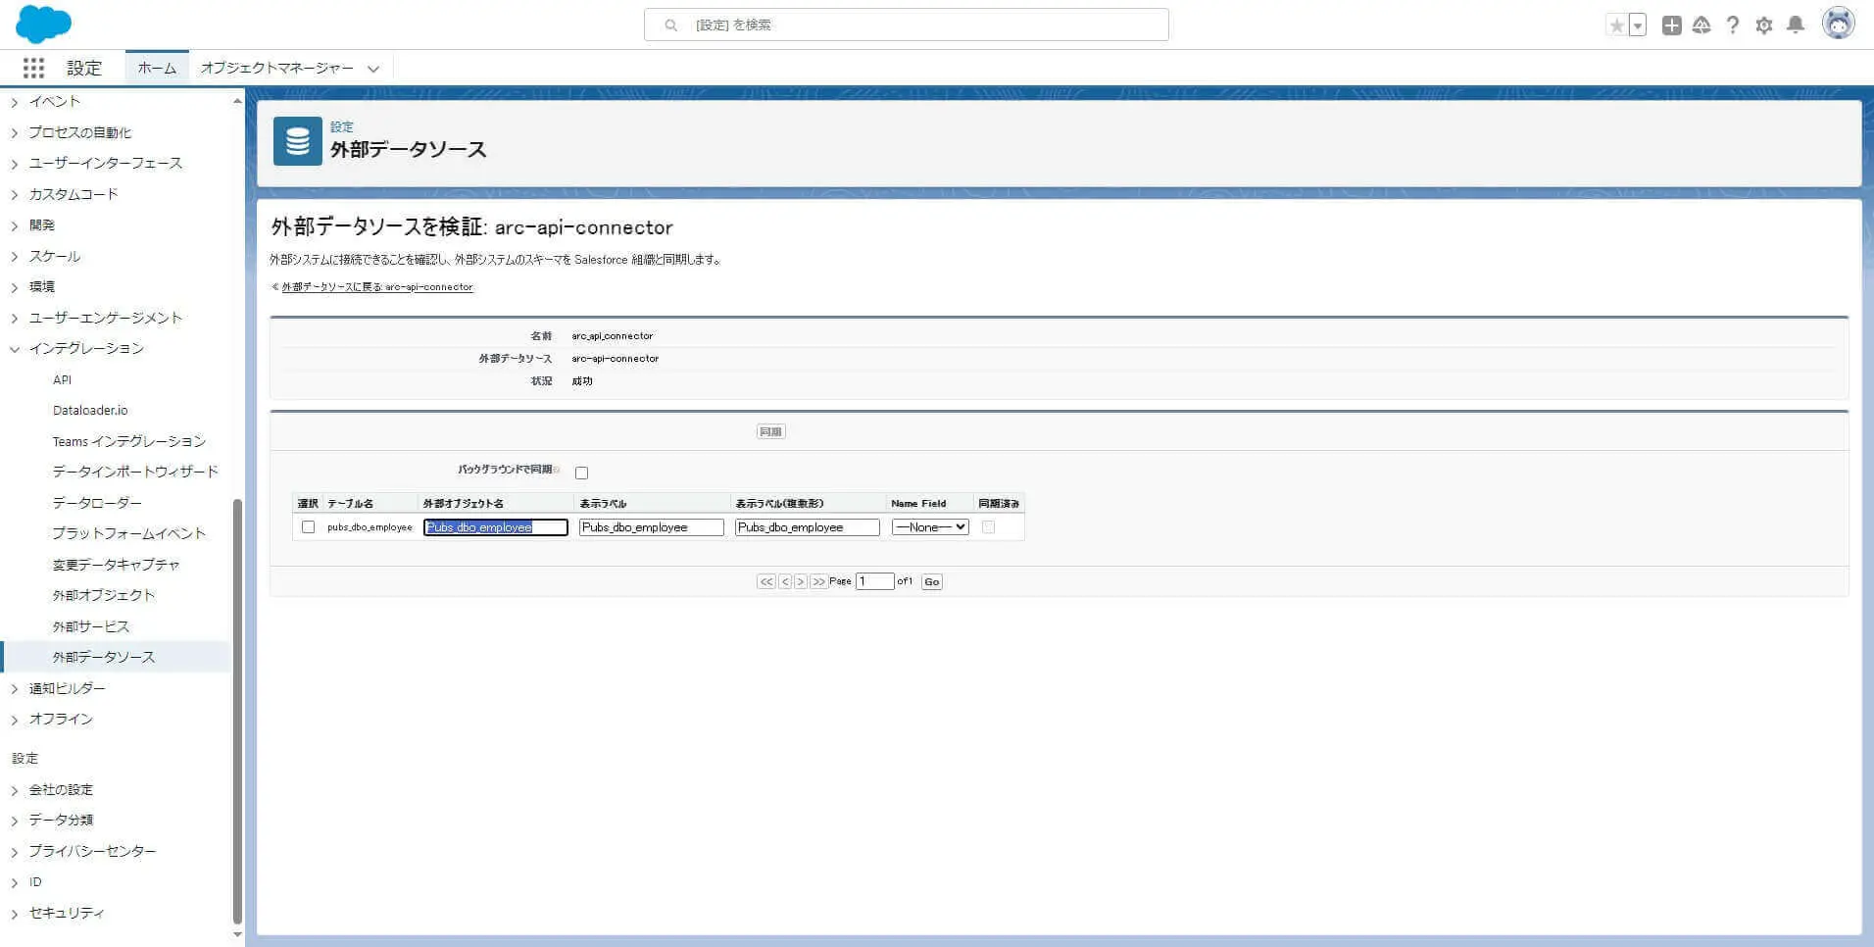Image resolution: width=1874 pixels, height=947 pixels.
Task: Go to last page of results
Action: [818, 581]
